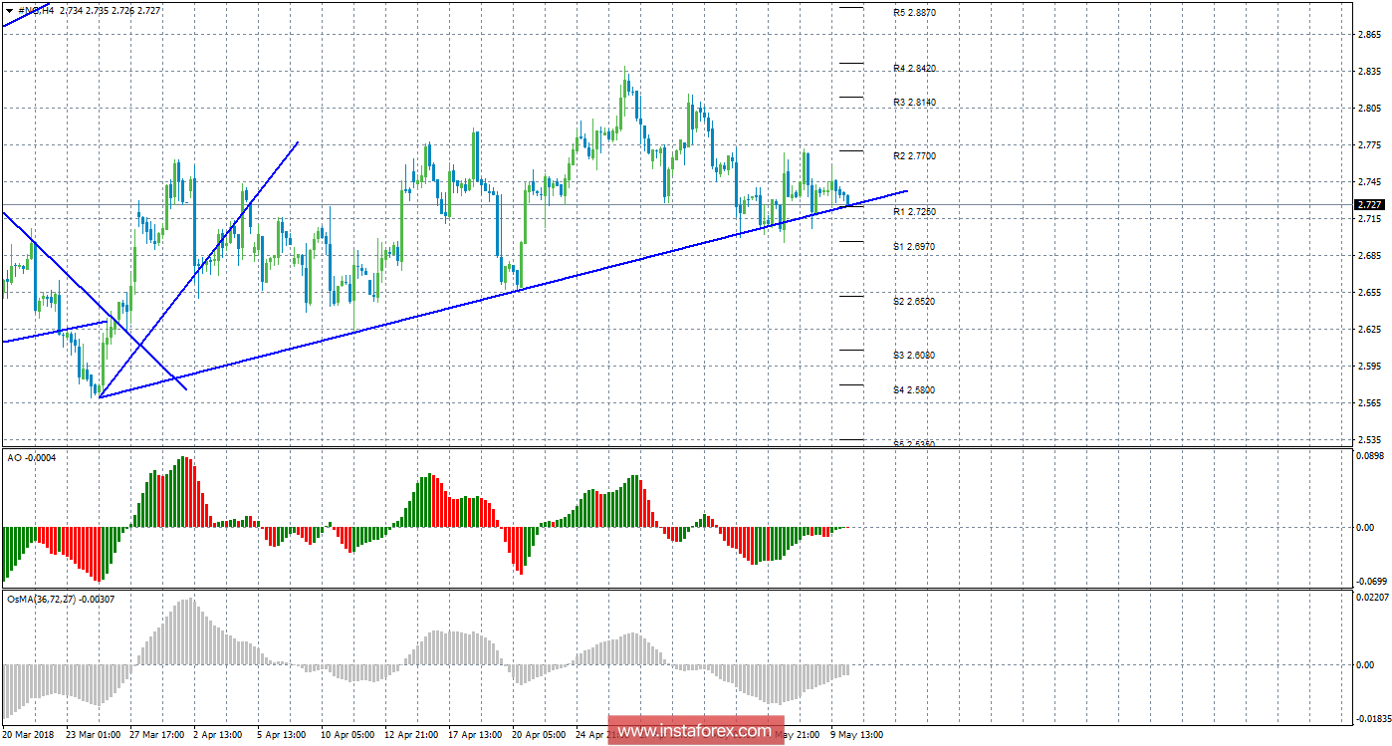
Task: Select the current price tag 2.727
Action: click(1370, 204)
